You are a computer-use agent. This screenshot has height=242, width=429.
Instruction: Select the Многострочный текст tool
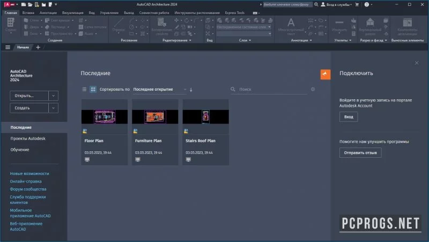pyautogui.click(x=291, y=26)
